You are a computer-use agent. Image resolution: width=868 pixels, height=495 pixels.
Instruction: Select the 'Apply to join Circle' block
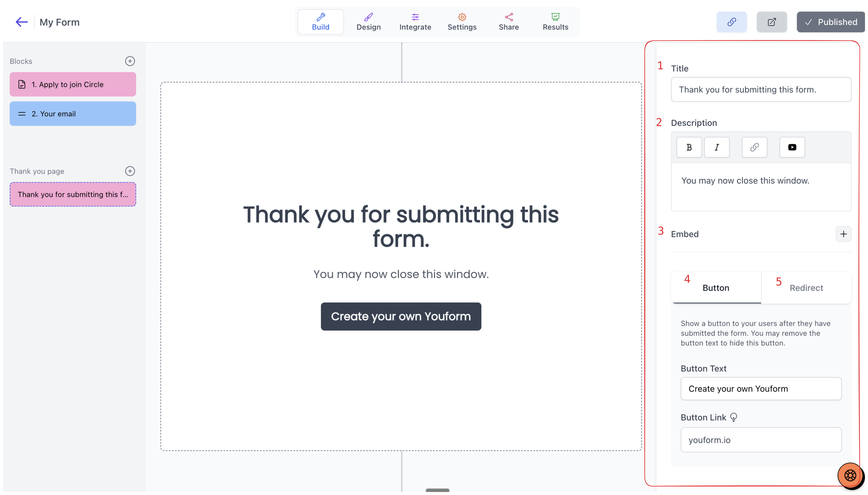point(73,84)
